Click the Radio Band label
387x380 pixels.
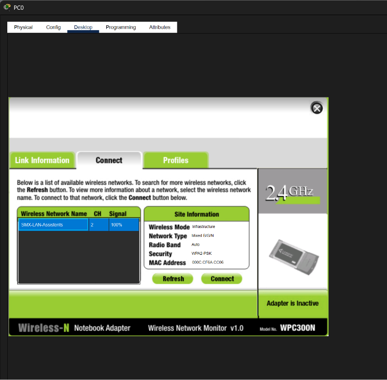(165, 245)
